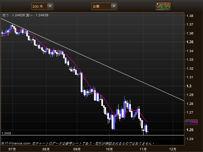This screenshot has width=203, height=152.
Task: Click the 1.3 price axis label
Action: (189, 86)
